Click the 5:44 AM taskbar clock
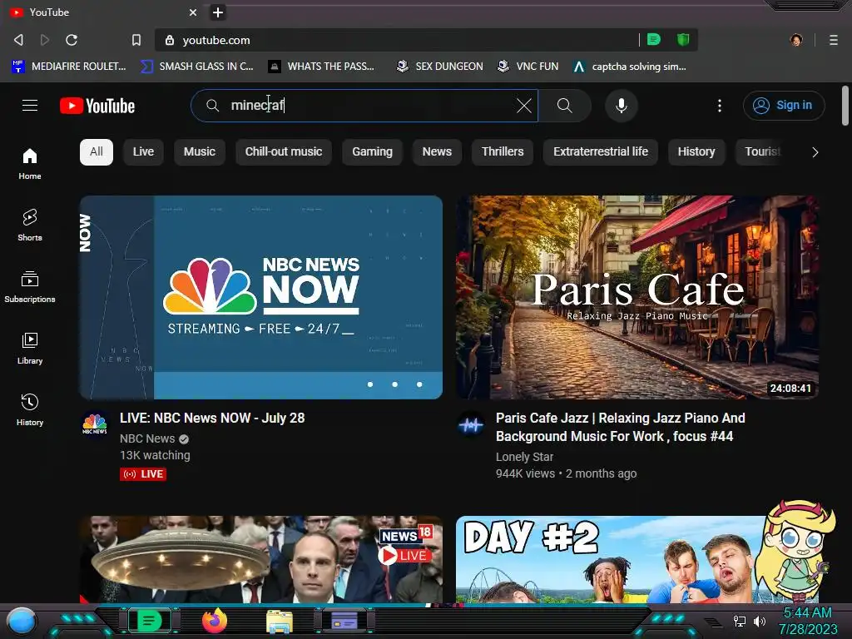 click(807, 613)
